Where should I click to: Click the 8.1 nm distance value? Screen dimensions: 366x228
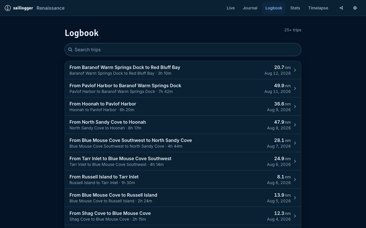point(284,177)
